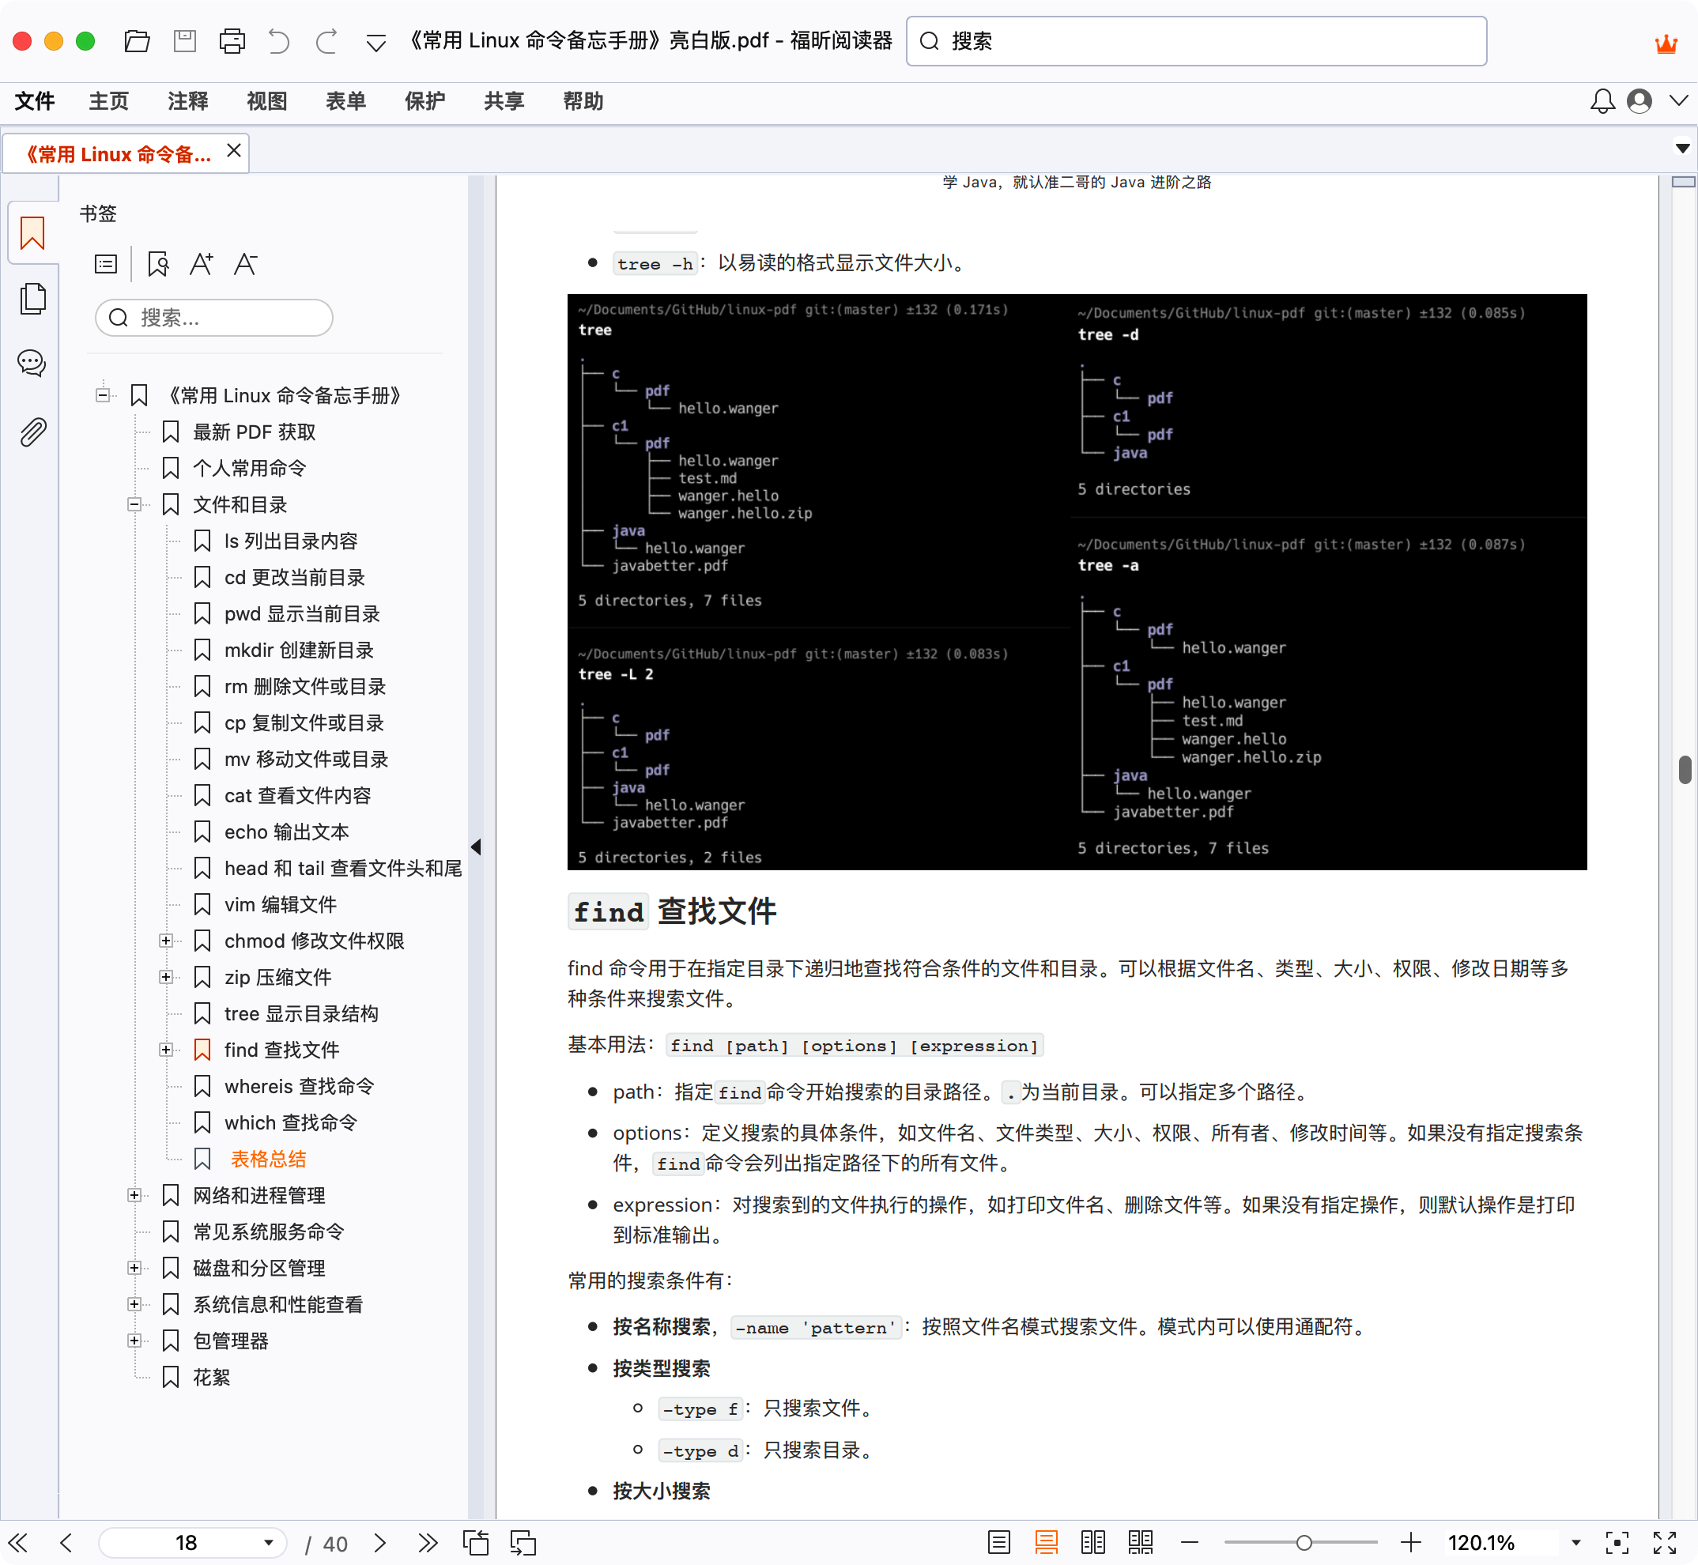The image size is (1698, 1565).
Task: Click the Print icon in title bar
Action: [x=232, y=40]
